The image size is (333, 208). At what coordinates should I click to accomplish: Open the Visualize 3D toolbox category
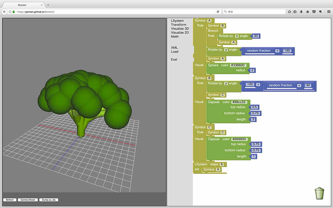click(x=180, y=29)
